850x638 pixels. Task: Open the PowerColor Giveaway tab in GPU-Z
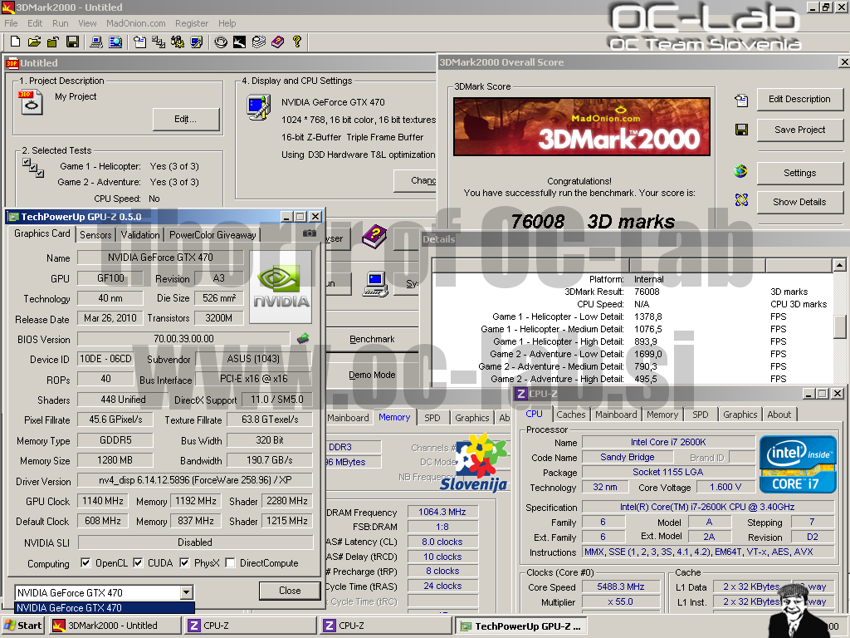tap(212, 235)
